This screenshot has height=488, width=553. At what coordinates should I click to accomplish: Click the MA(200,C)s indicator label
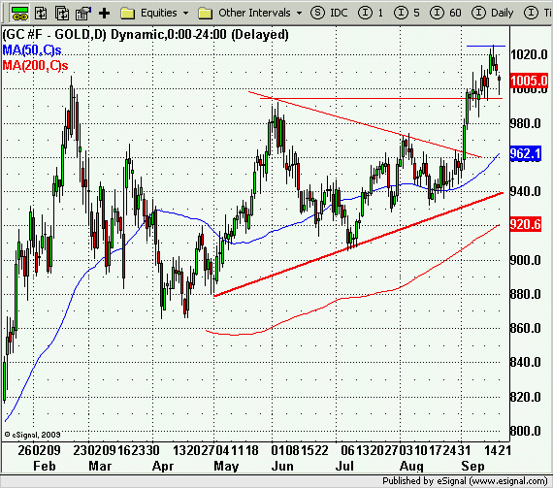(35, 65)
